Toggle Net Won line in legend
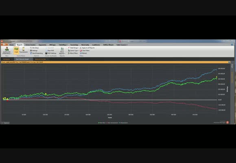Image resolution: width=236 pixels, height=163 pixels. pyautogui.click(x=102, y=123)
